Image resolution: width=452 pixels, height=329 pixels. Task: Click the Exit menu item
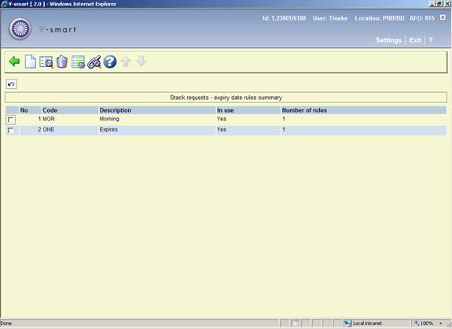tap(415, 40)
